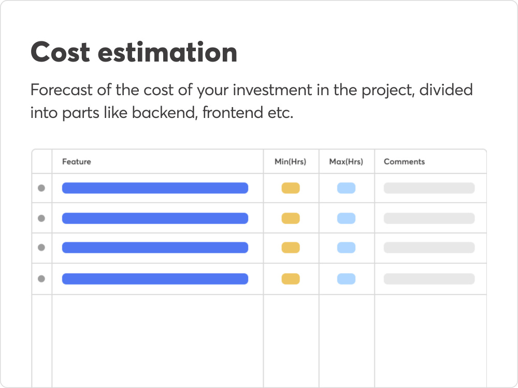Click the Feature column header
Screen dimensions: 518x388
(x=77, y=161)
